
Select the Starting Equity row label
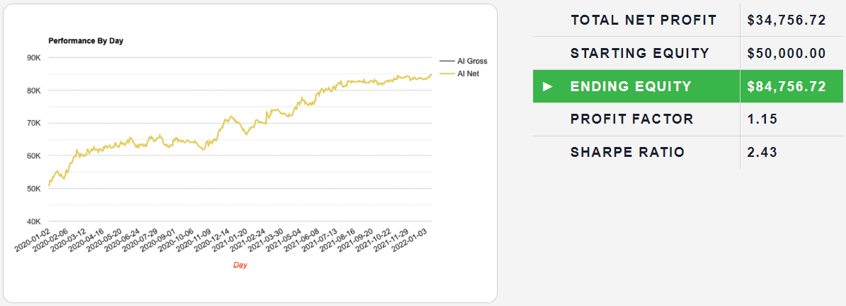point(639,53)
